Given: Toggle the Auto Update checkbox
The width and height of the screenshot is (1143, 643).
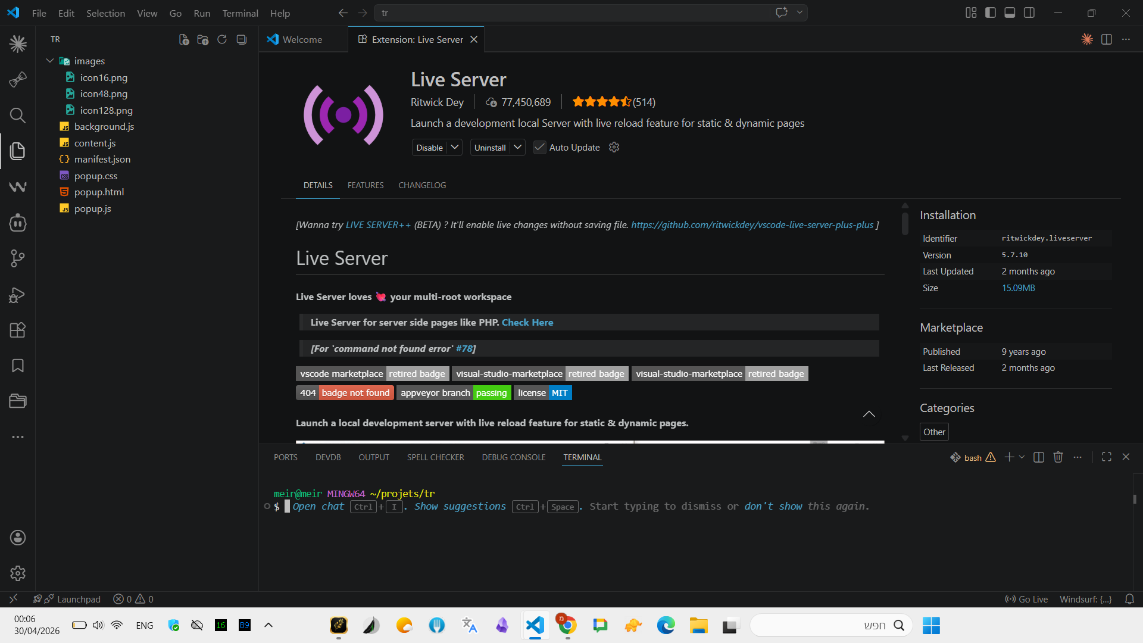Looking at the screenshot, I should 539,148.
